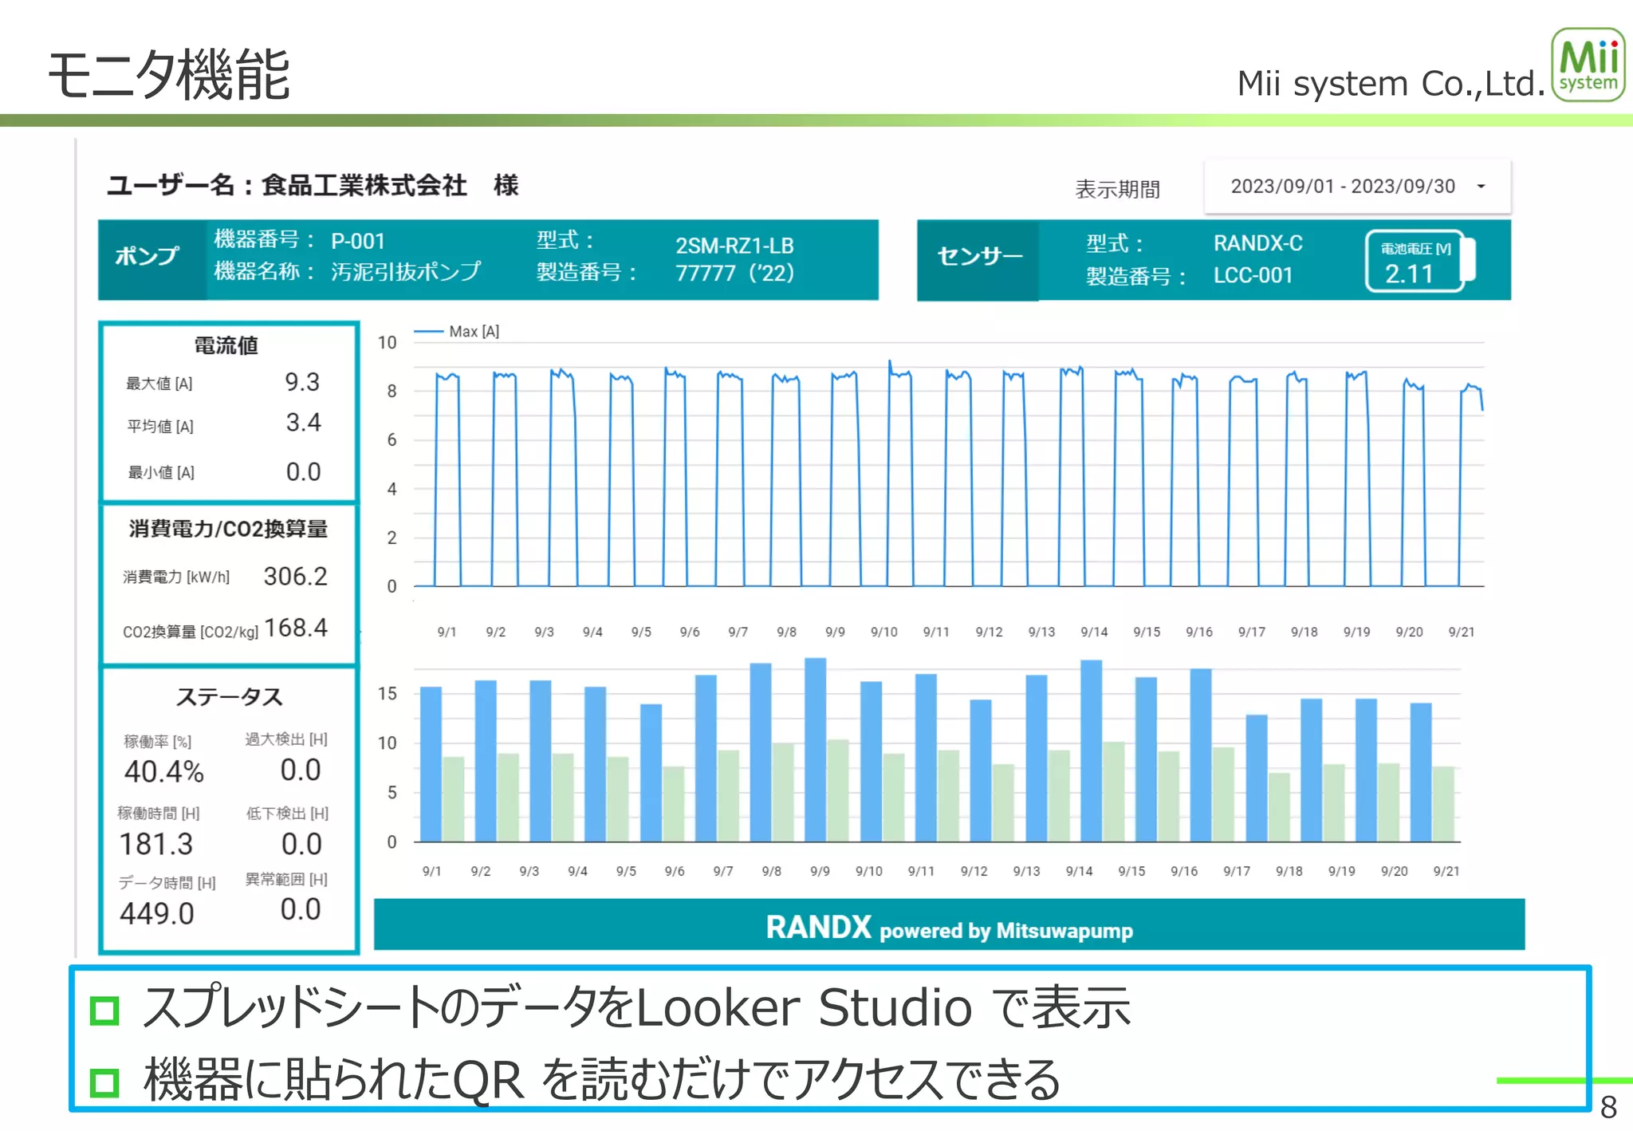Screen dimensions: 1633x1131
Task: Click the page number 8
Action: (x=1608, y=1107)
